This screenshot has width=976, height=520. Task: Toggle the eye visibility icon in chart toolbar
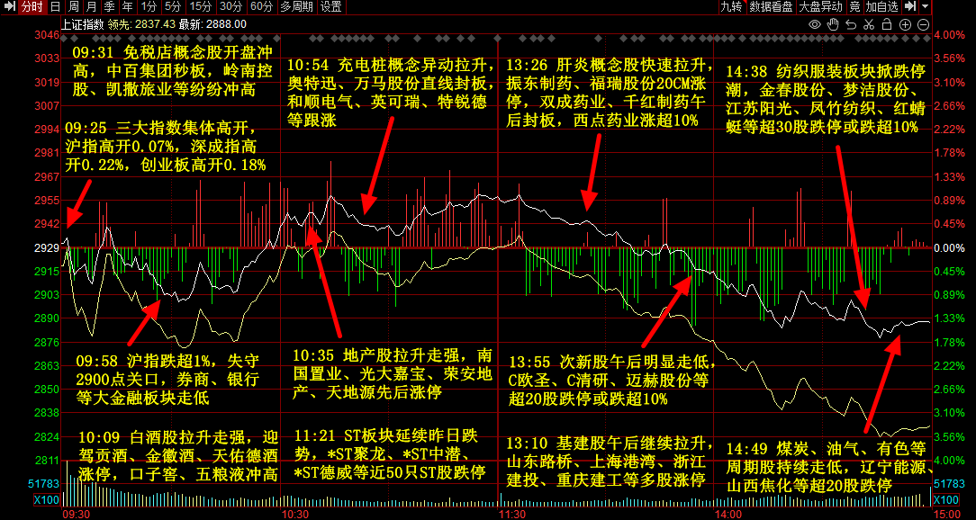coord(814,25)
